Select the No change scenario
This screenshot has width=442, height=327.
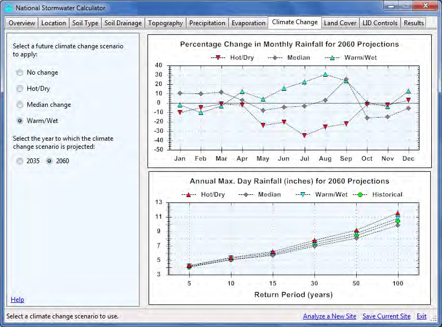[x=20, y=72]
